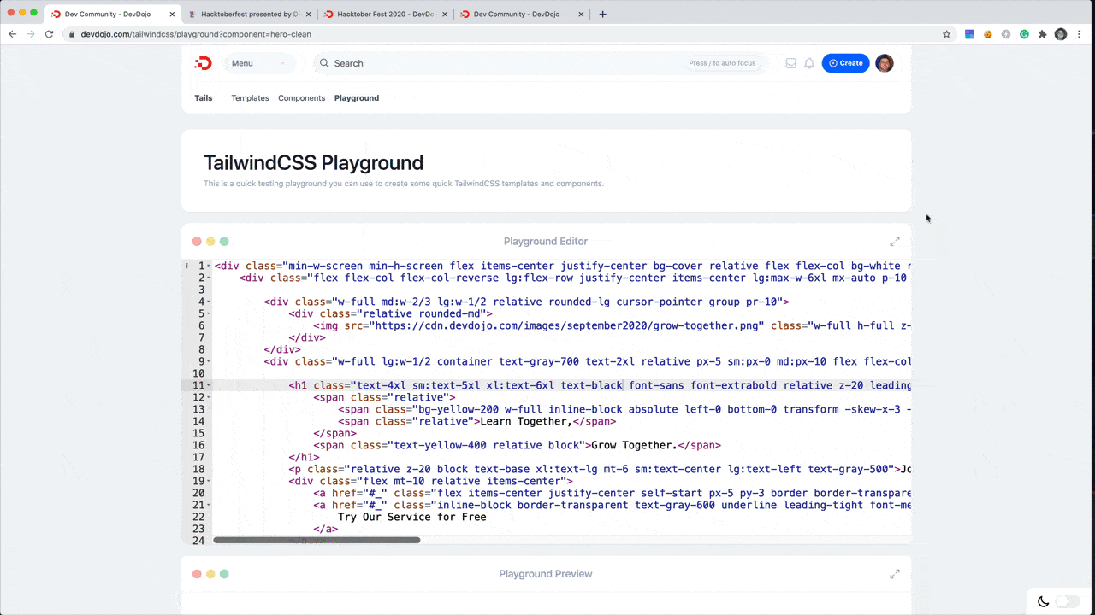This screenshot has width=1095, height=615.
Task: Click the Tails link
Action: click(x=204, y=98)
